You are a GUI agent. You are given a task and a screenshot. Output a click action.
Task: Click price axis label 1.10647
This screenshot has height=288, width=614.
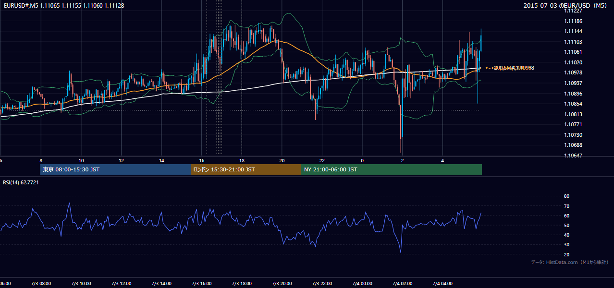click(x=574, y=156)
